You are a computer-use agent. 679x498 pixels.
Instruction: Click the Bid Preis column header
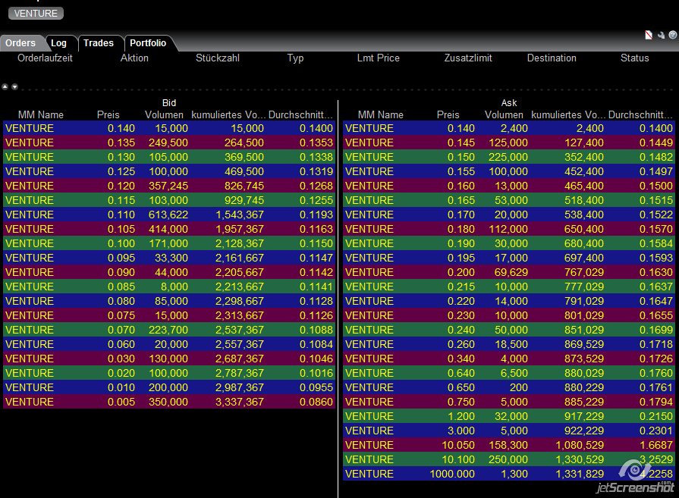pyautogui.click(x=108, y=114)
